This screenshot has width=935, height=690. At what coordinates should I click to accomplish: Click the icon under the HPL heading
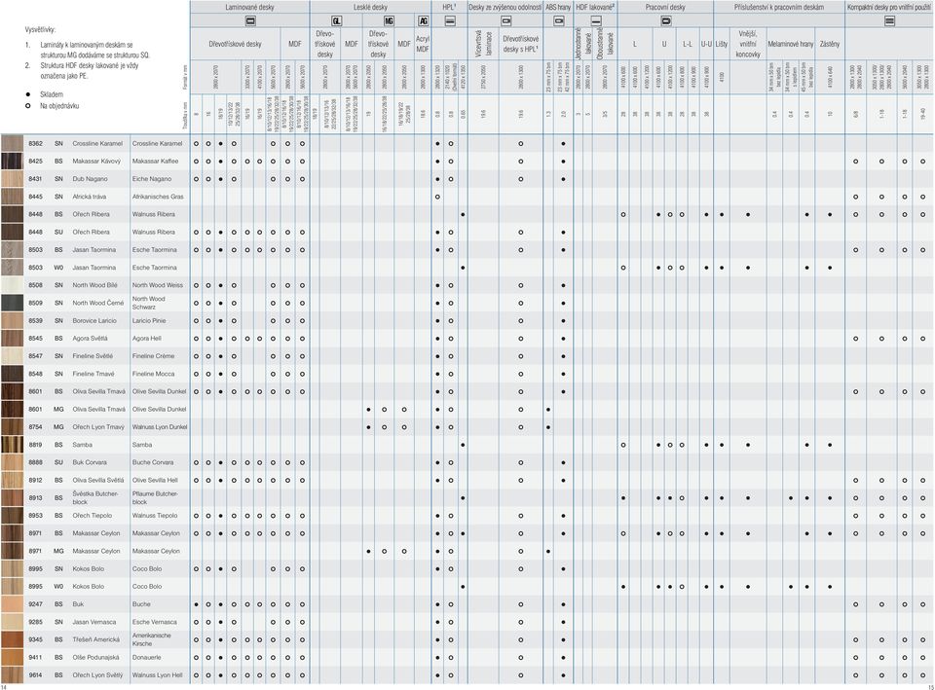click(450, 20)
